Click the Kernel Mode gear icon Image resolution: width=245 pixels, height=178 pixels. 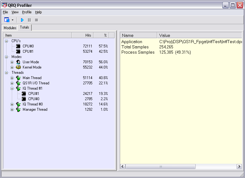18,67
